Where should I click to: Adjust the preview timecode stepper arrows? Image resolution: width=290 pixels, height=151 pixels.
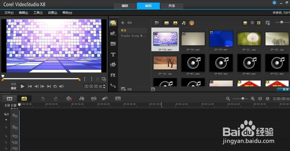[104, 86]
